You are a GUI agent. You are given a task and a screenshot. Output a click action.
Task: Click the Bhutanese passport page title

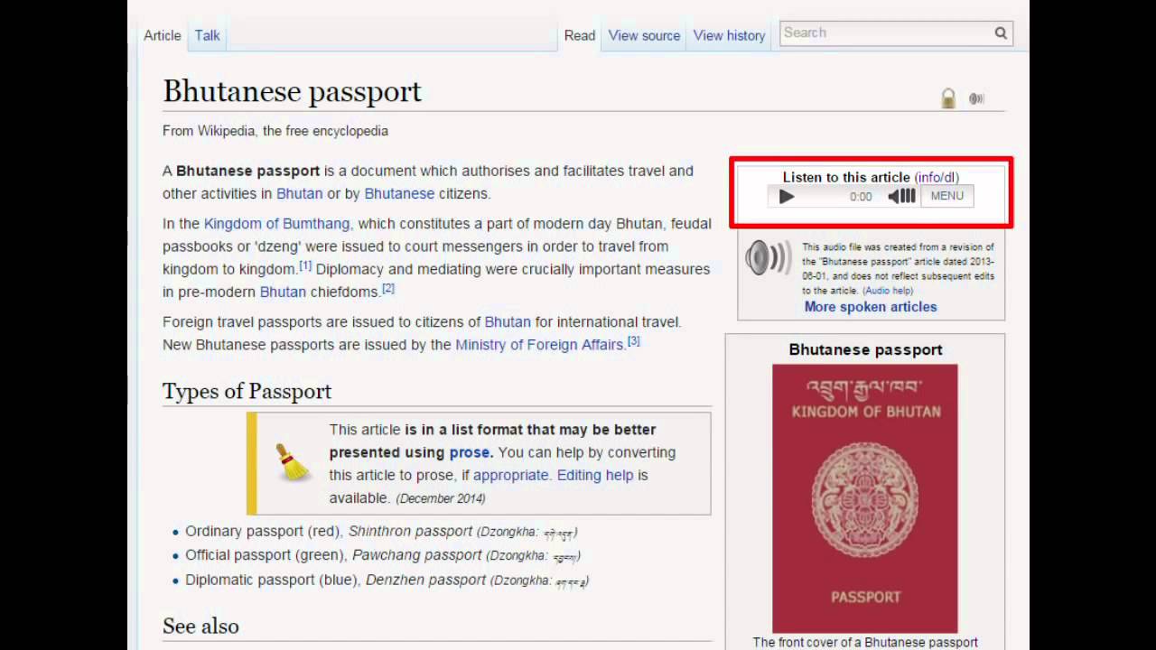point(292,91)
